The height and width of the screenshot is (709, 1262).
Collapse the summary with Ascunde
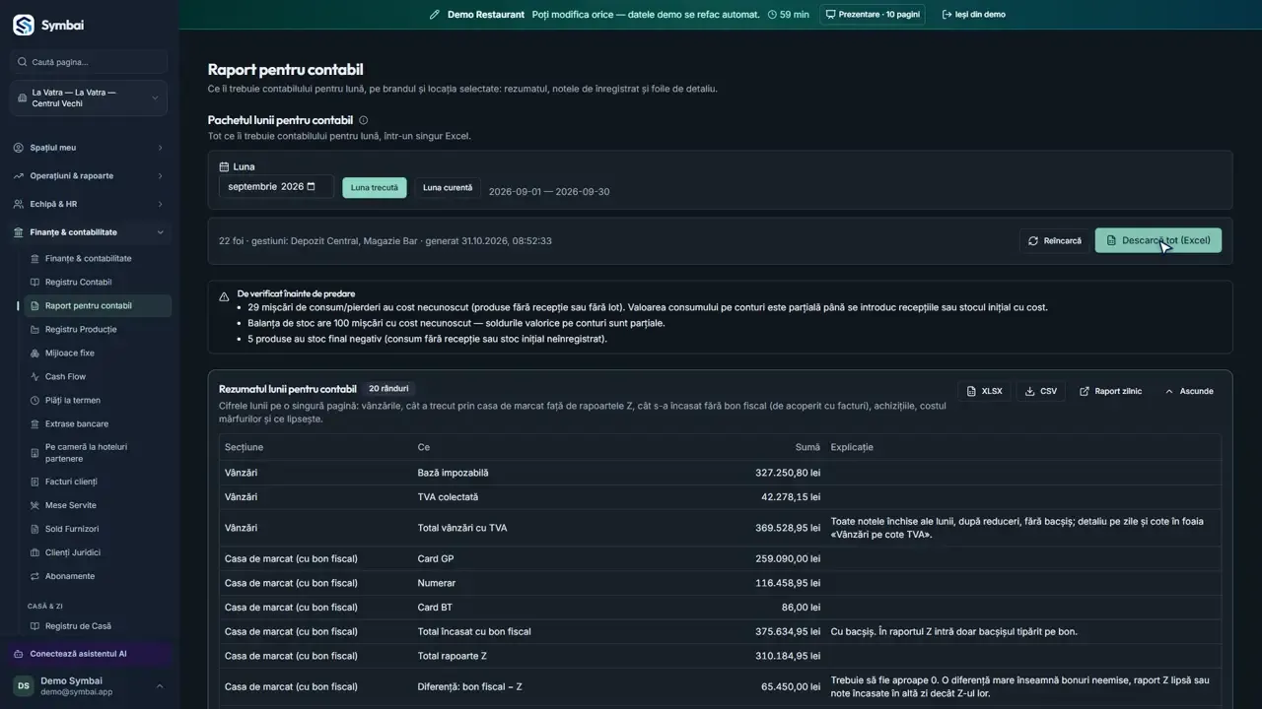(x=1189, y=391)
